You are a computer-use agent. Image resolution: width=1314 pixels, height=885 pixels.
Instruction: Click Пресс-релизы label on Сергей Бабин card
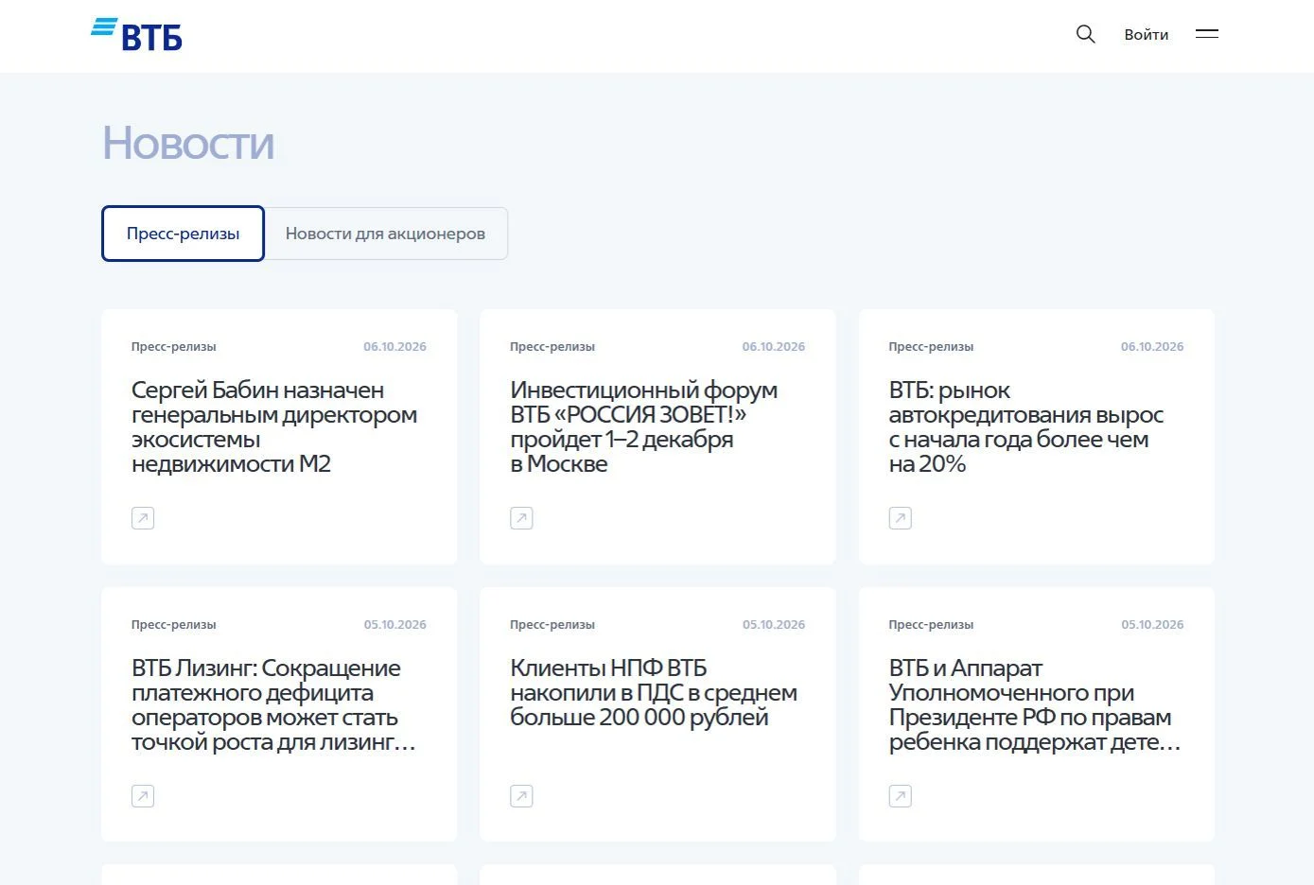[x=174, y=347]
